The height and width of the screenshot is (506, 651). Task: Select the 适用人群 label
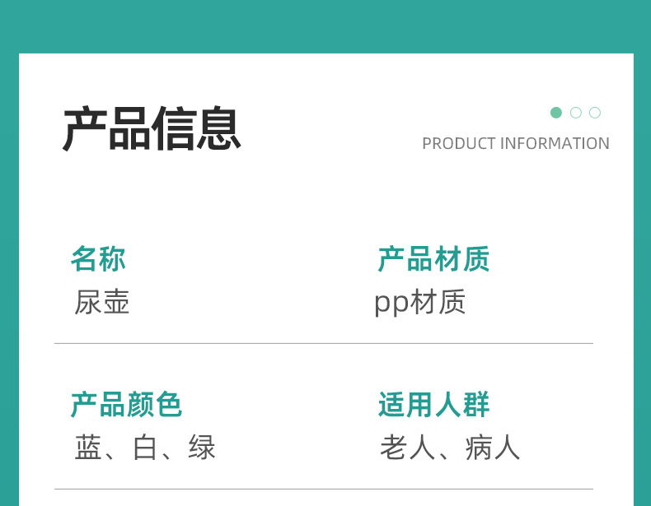[x=433, y=405]
